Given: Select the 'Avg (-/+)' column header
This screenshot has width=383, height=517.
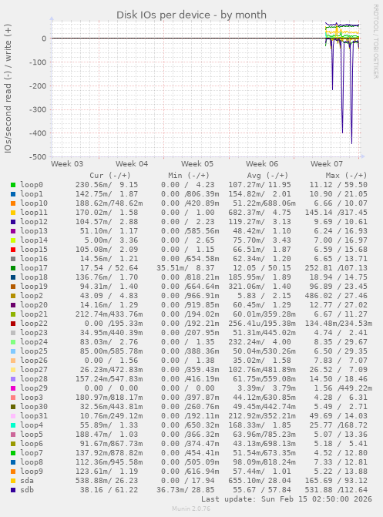Looking at the screenshot, I should pyautogui.click(x=267, y=176).
